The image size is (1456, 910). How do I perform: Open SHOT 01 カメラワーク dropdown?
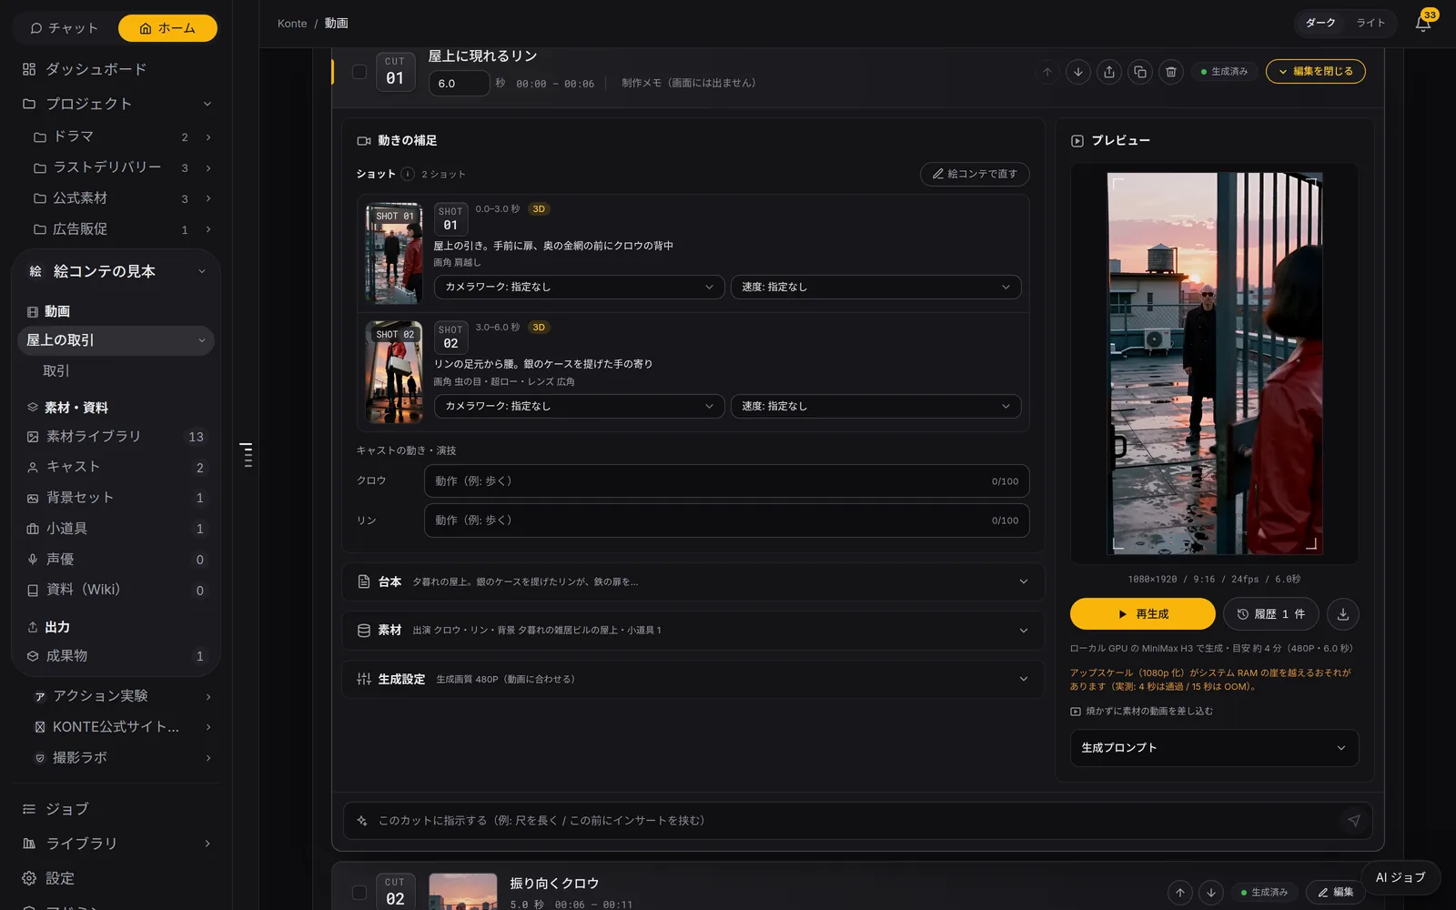[x=579, y=287]
